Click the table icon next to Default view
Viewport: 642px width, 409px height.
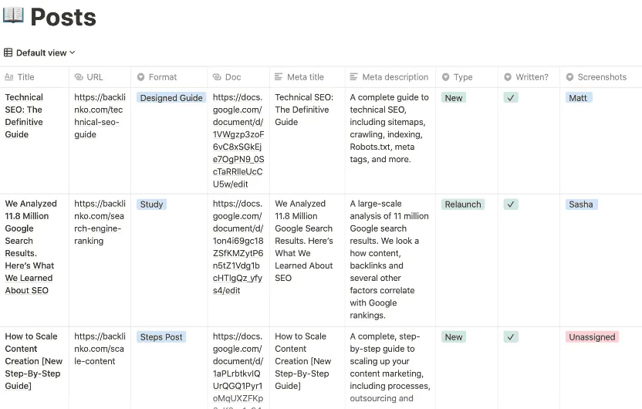(x=8, y=52)
